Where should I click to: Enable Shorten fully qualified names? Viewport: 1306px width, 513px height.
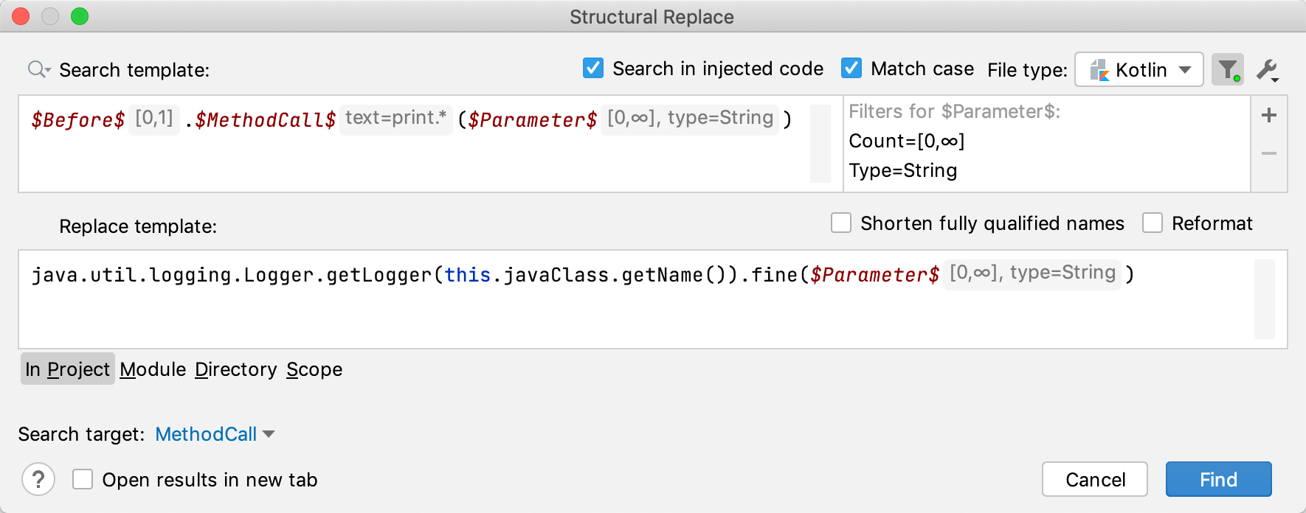click(841, 223)
